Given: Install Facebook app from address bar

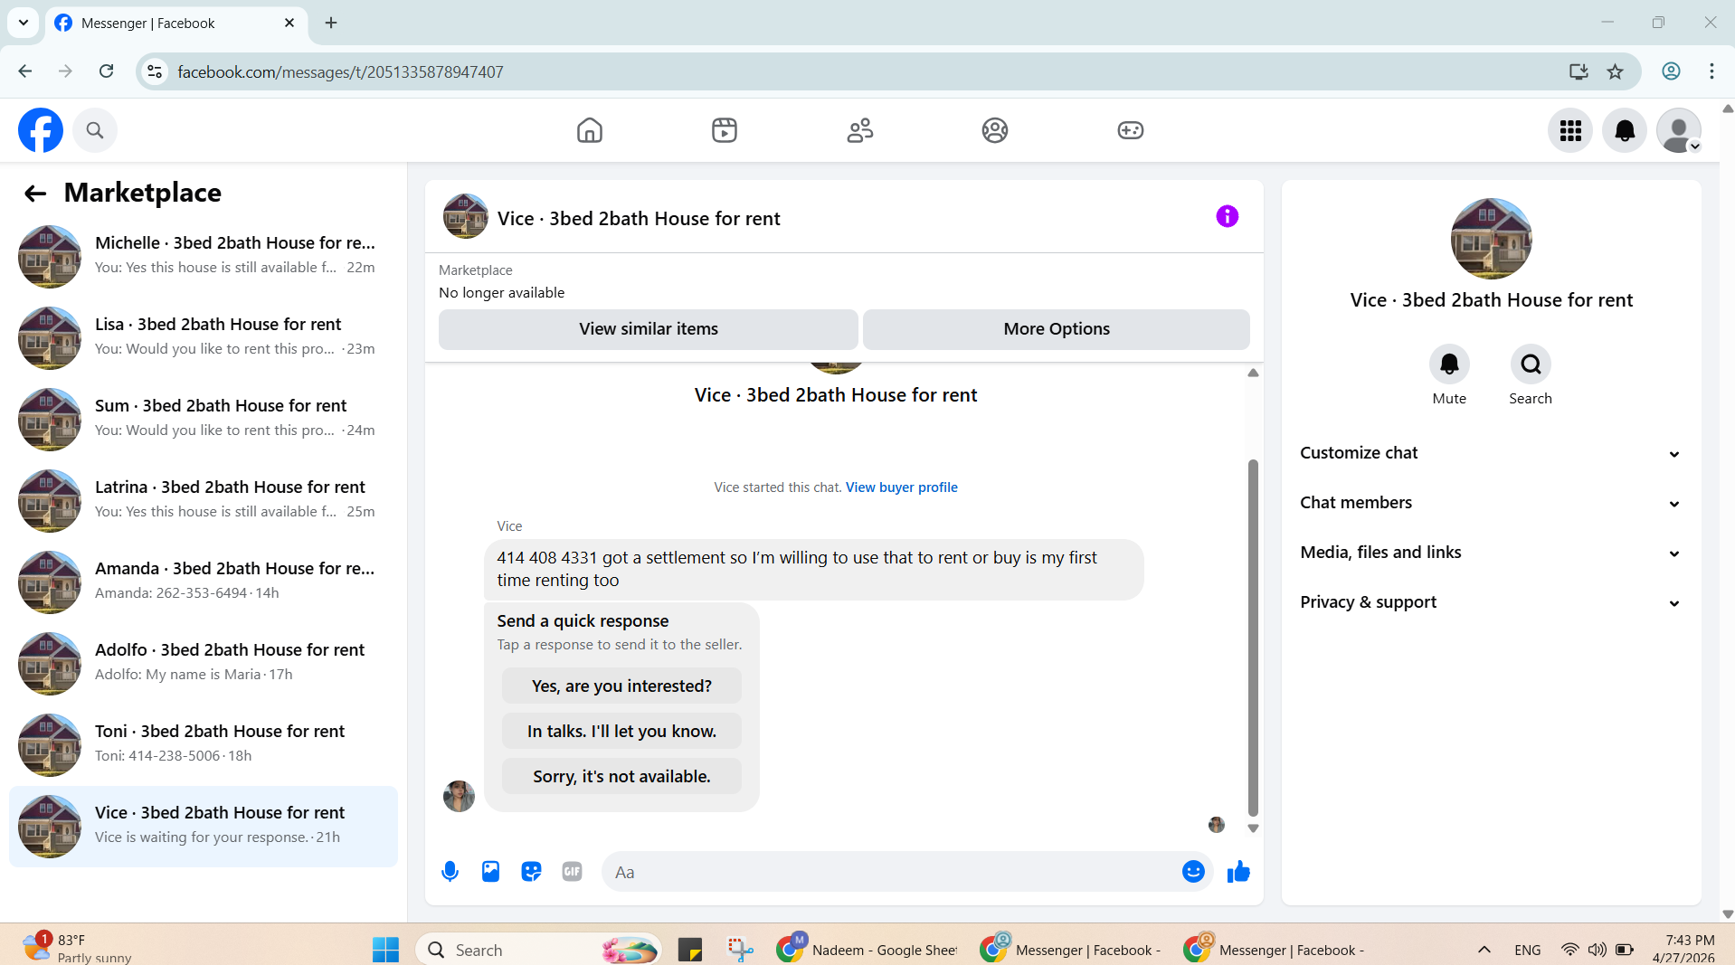Looking at the screenshot, I should pyautogui.click(x=1579, y=71).
